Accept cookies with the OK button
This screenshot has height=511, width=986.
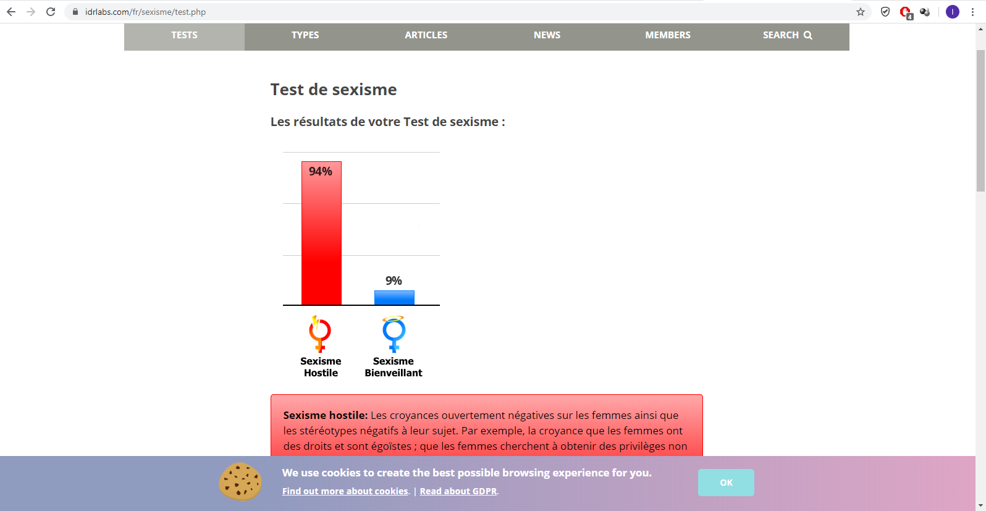(x=726, y=483)
